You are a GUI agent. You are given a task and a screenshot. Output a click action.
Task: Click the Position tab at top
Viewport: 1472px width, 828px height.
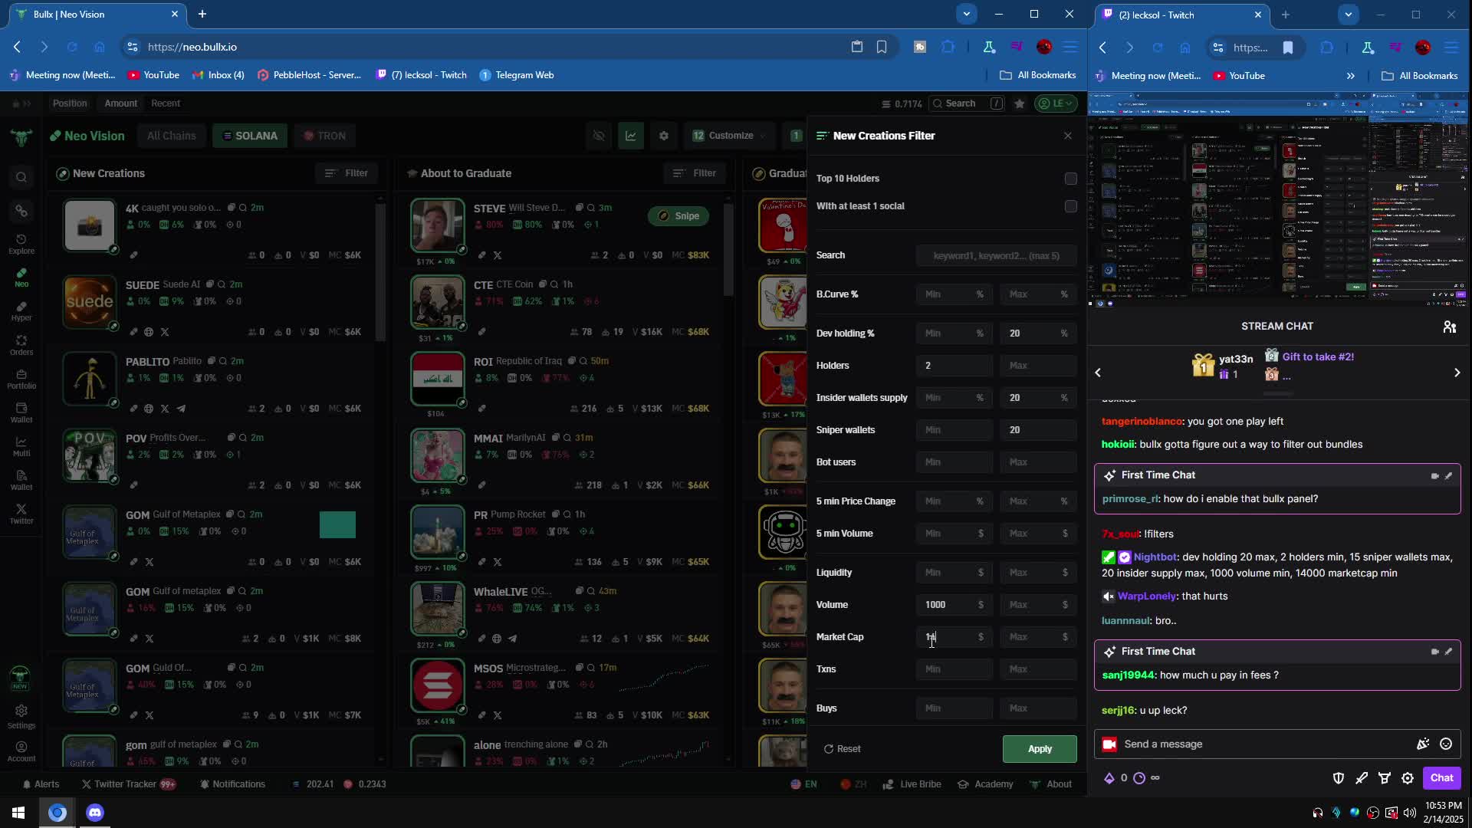tap(70, 103)
